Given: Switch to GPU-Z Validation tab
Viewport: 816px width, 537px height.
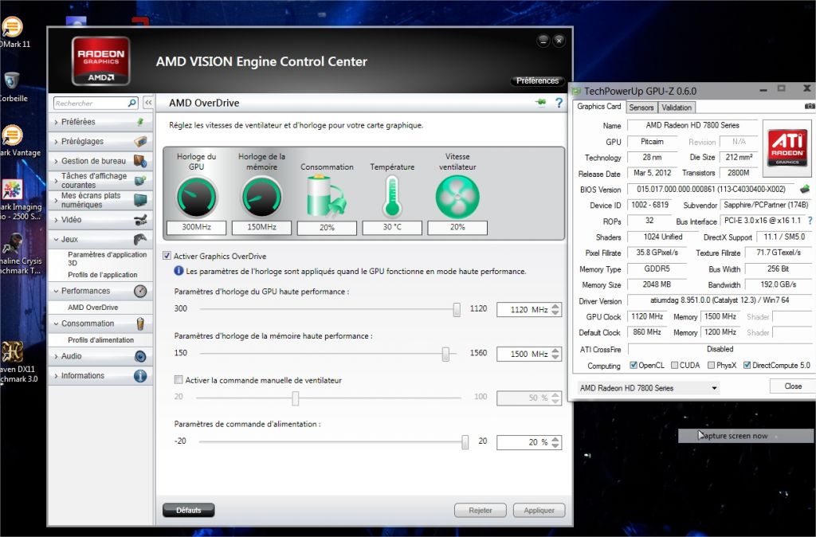Looking at the screenshot, I should tap(677, 108).
